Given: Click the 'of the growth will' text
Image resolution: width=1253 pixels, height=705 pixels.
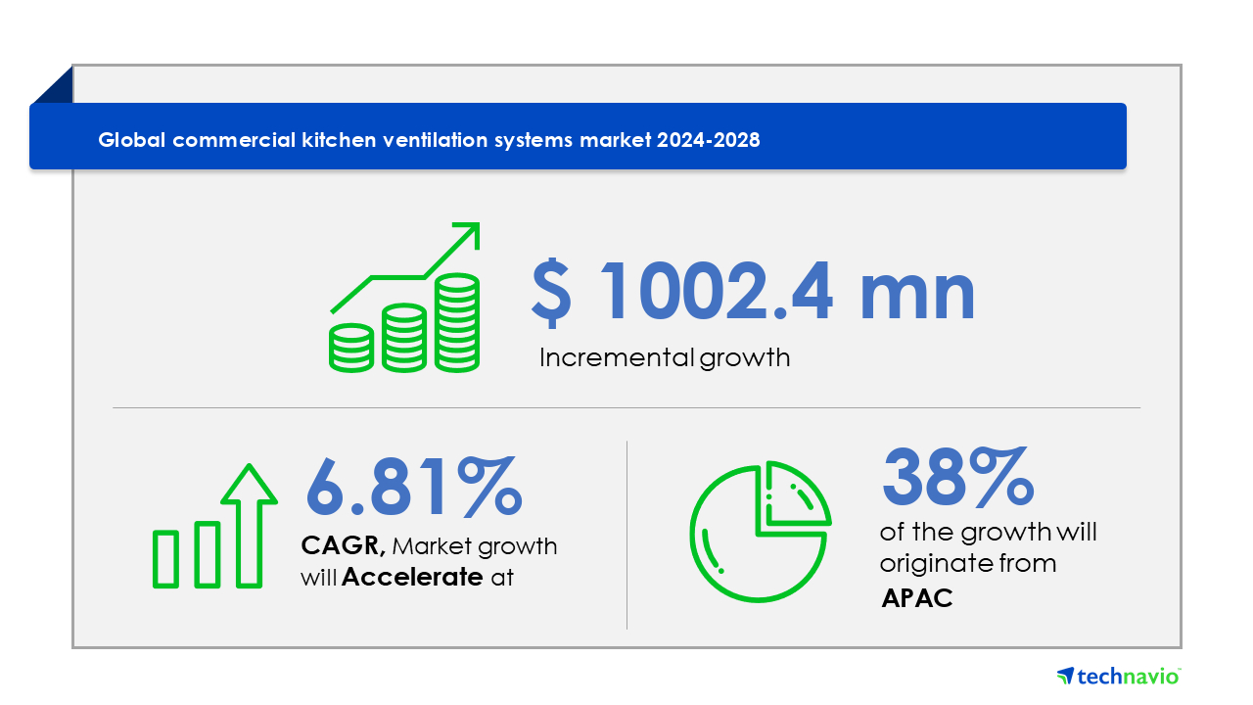Looking at the screenshot, I should point(988,533).
